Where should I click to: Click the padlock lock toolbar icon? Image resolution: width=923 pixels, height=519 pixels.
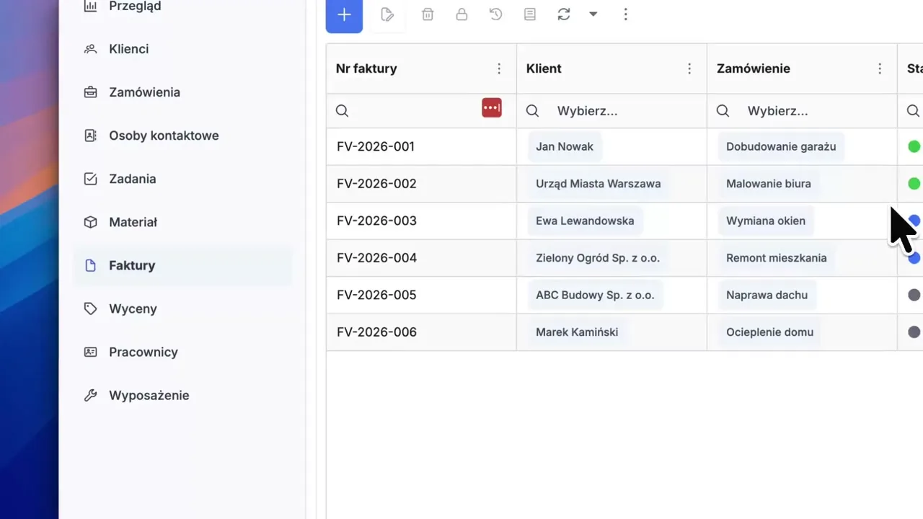(x=461, y=14)
